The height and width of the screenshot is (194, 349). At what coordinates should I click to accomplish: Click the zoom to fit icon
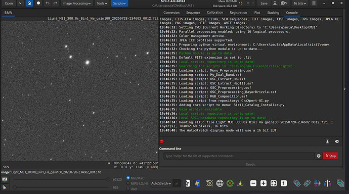pos(274,183)
